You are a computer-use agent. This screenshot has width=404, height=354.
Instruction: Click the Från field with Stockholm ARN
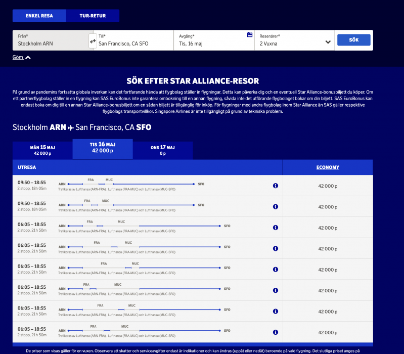pos(50,40)
